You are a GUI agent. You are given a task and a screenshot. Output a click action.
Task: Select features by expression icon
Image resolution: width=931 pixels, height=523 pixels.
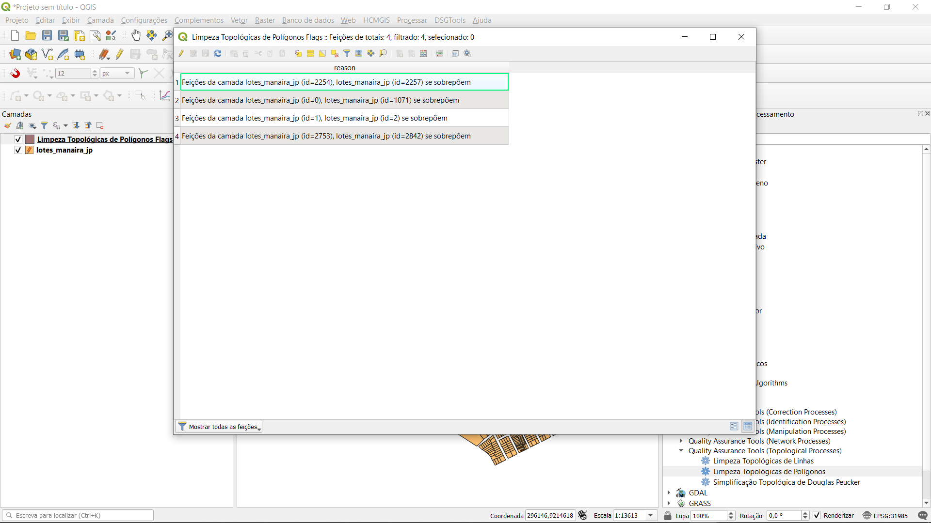298,53
